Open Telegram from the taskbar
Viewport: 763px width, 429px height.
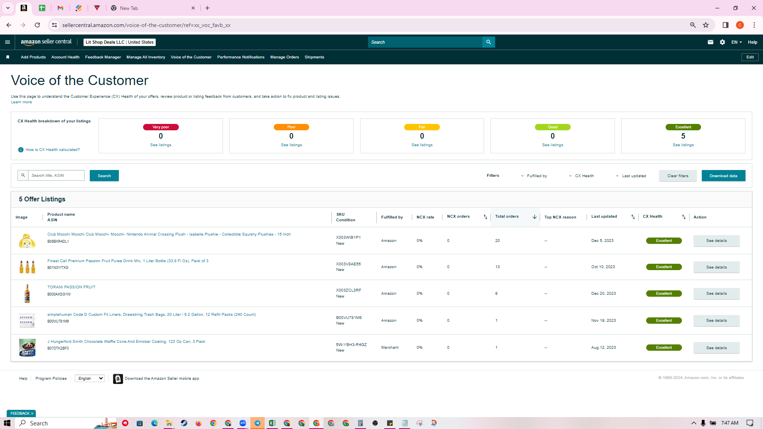click(258, 423)
